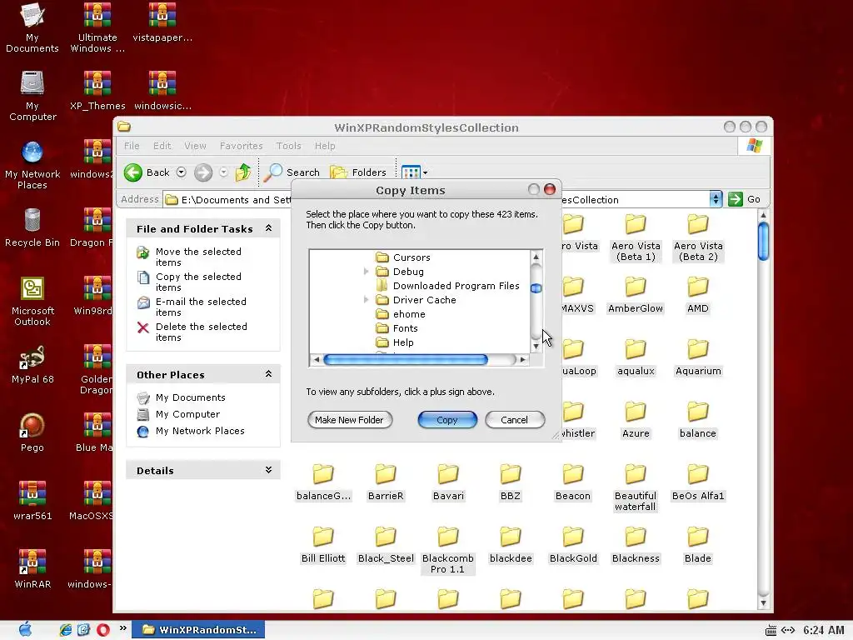Select Microsoft Outlook desktop icon
The image size is (853, 640).
(x=32, y=288)
